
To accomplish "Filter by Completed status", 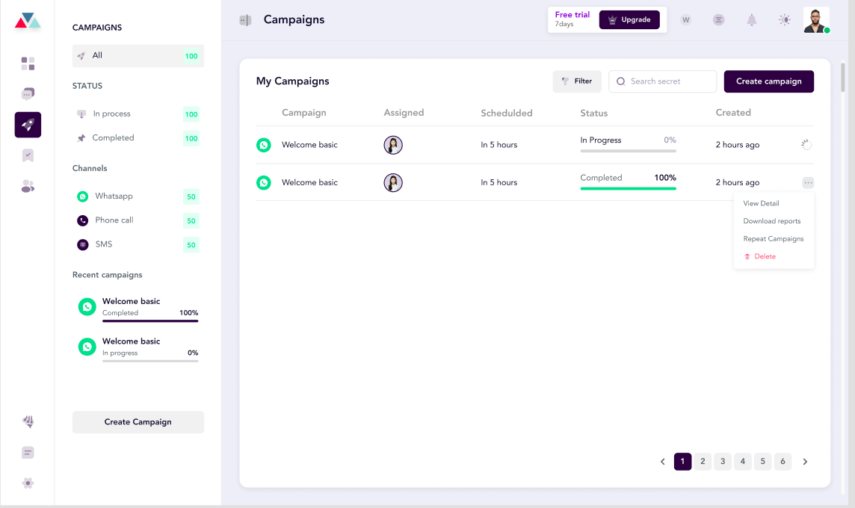I will tap(138, 138).
